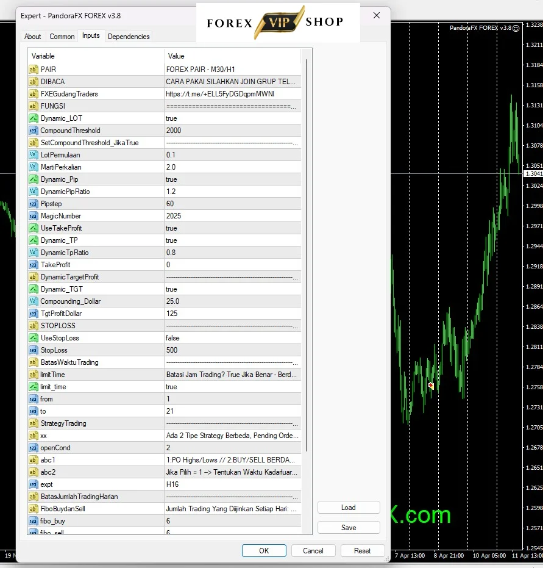Select the expt value H16
This screenshot has width=543, height=568.
[x=233, y=484]
